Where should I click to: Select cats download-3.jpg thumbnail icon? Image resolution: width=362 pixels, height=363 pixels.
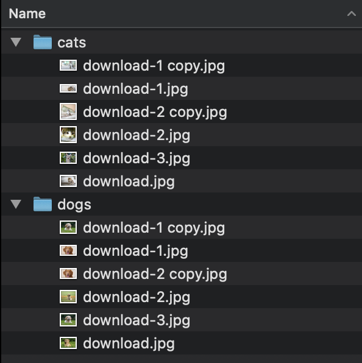coord(68,158)
